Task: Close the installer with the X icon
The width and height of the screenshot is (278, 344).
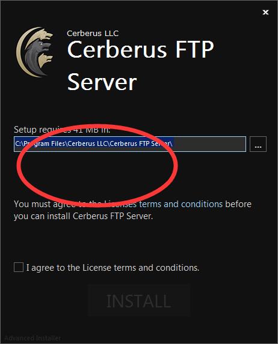Action: point(266,12)
